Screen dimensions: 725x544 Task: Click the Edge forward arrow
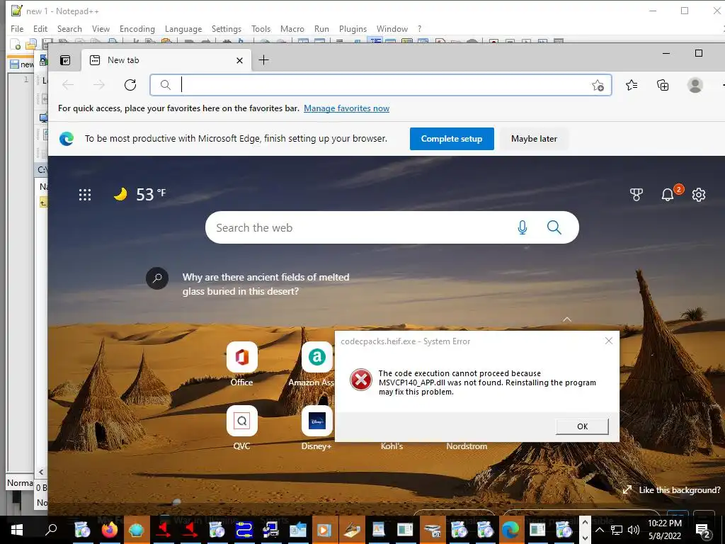[99, 85]
